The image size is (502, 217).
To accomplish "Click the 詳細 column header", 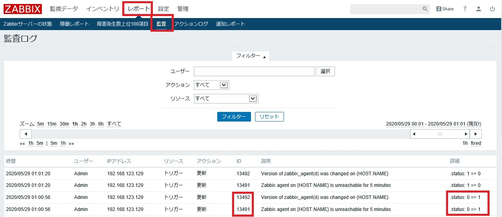I will pos(455,161).
